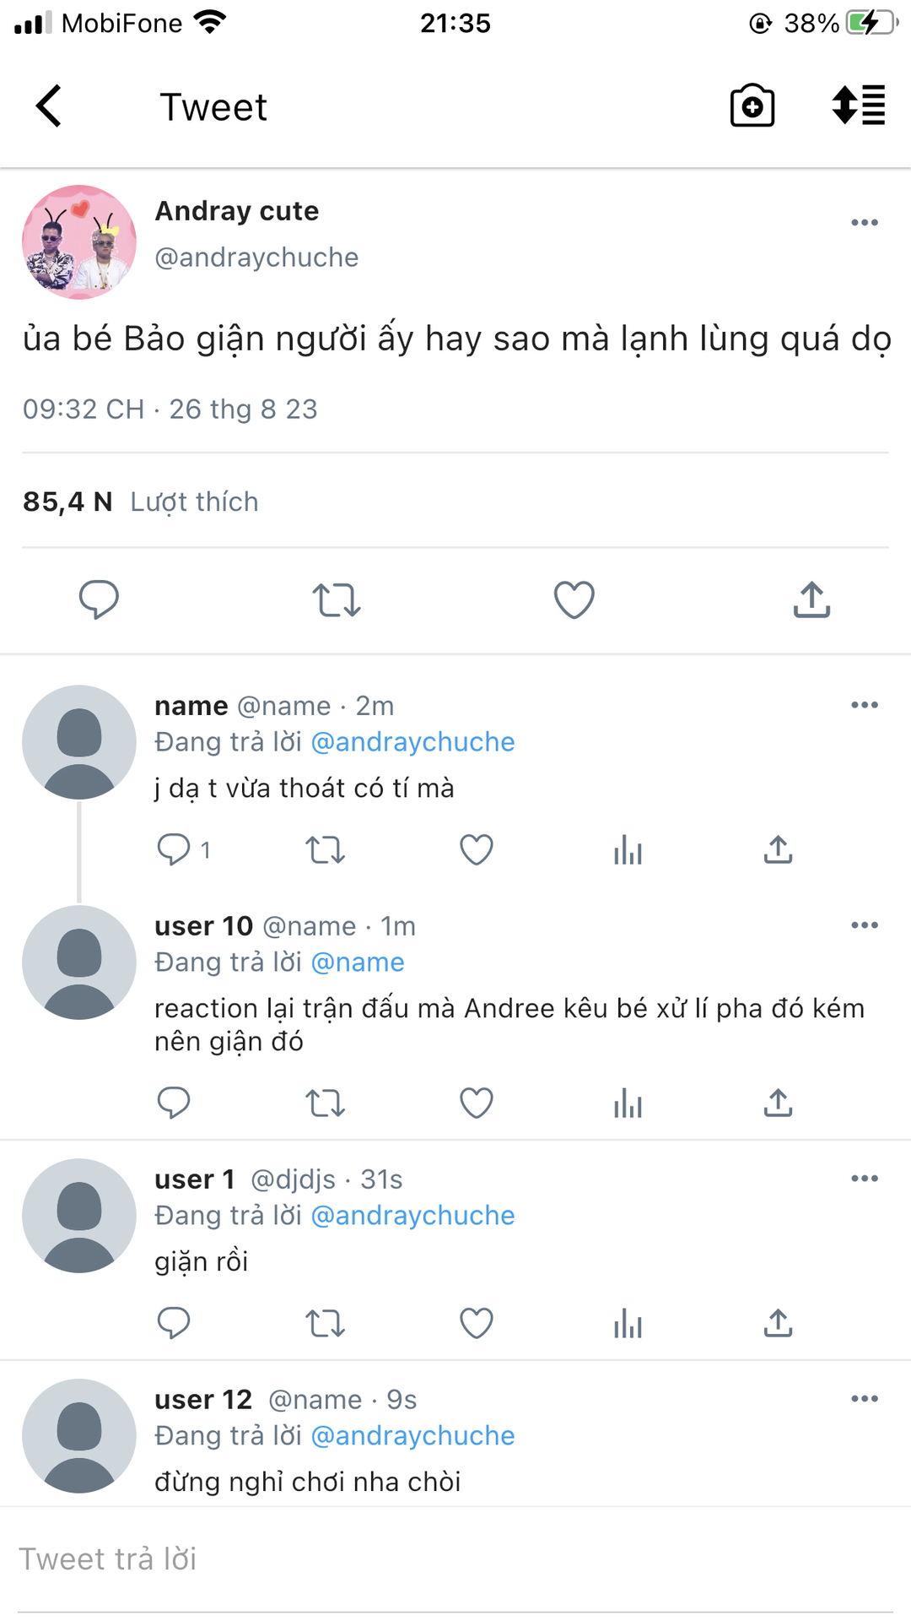Viewport: 911px width, 1621px height.
Task: Like the main tweet with heart icon
Action: point(574,599)
